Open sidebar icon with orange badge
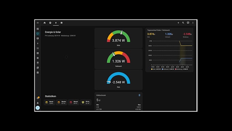The height and width of the screenshot is (131, 232). click(38, 98)
